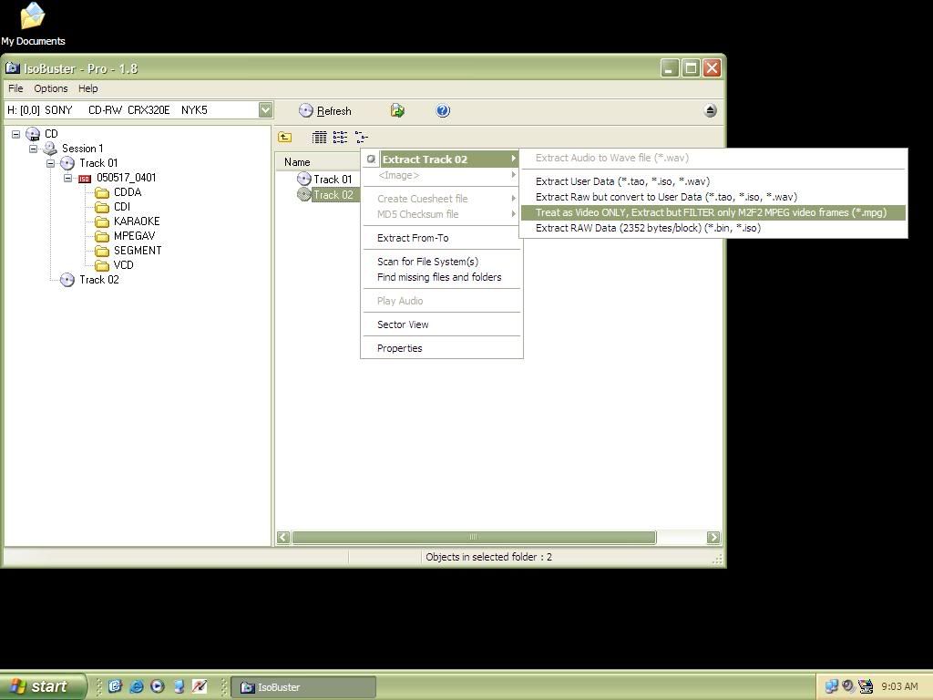The image size is (933, 700).
Task: Launch Internet Explorer from quick launch
Action: point(137,686)
